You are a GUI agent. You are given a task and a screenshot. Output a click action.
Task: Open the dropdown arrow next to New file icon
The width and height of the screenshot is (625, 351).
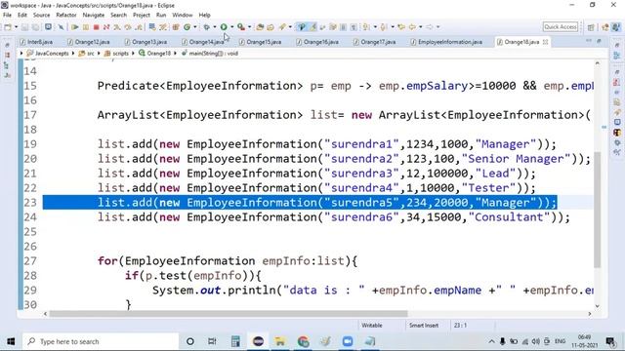[16, 27]
